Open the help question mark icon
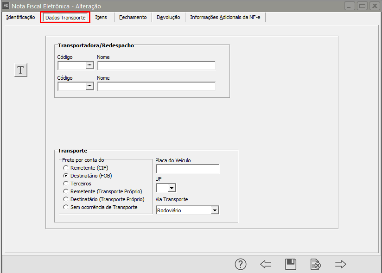 coord(241,264)
